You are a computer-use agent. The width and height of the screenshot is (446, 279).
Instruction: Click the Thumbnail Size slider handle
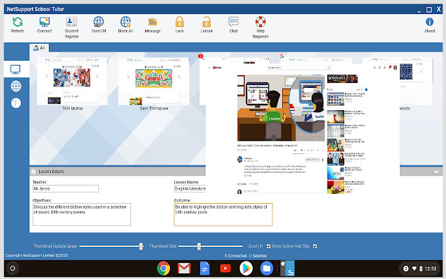tap(199, 246)
